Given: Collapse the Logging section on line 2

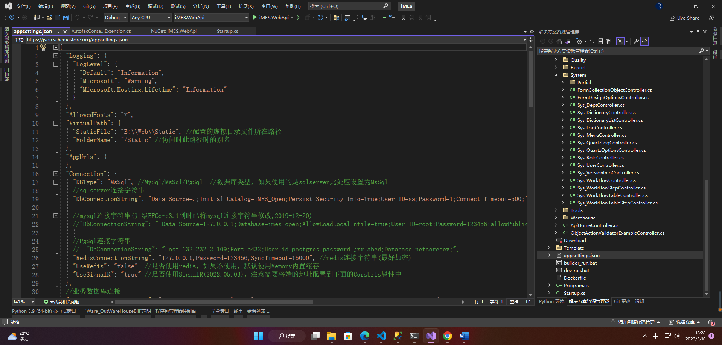Looking at the screenshot, I should click(x=56, y=56).
